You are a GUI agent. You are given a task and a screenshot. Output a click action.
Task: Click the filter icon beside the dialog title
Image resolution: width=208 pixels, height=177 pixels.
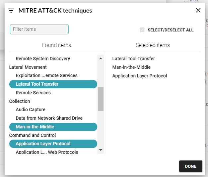pos(11,11)
